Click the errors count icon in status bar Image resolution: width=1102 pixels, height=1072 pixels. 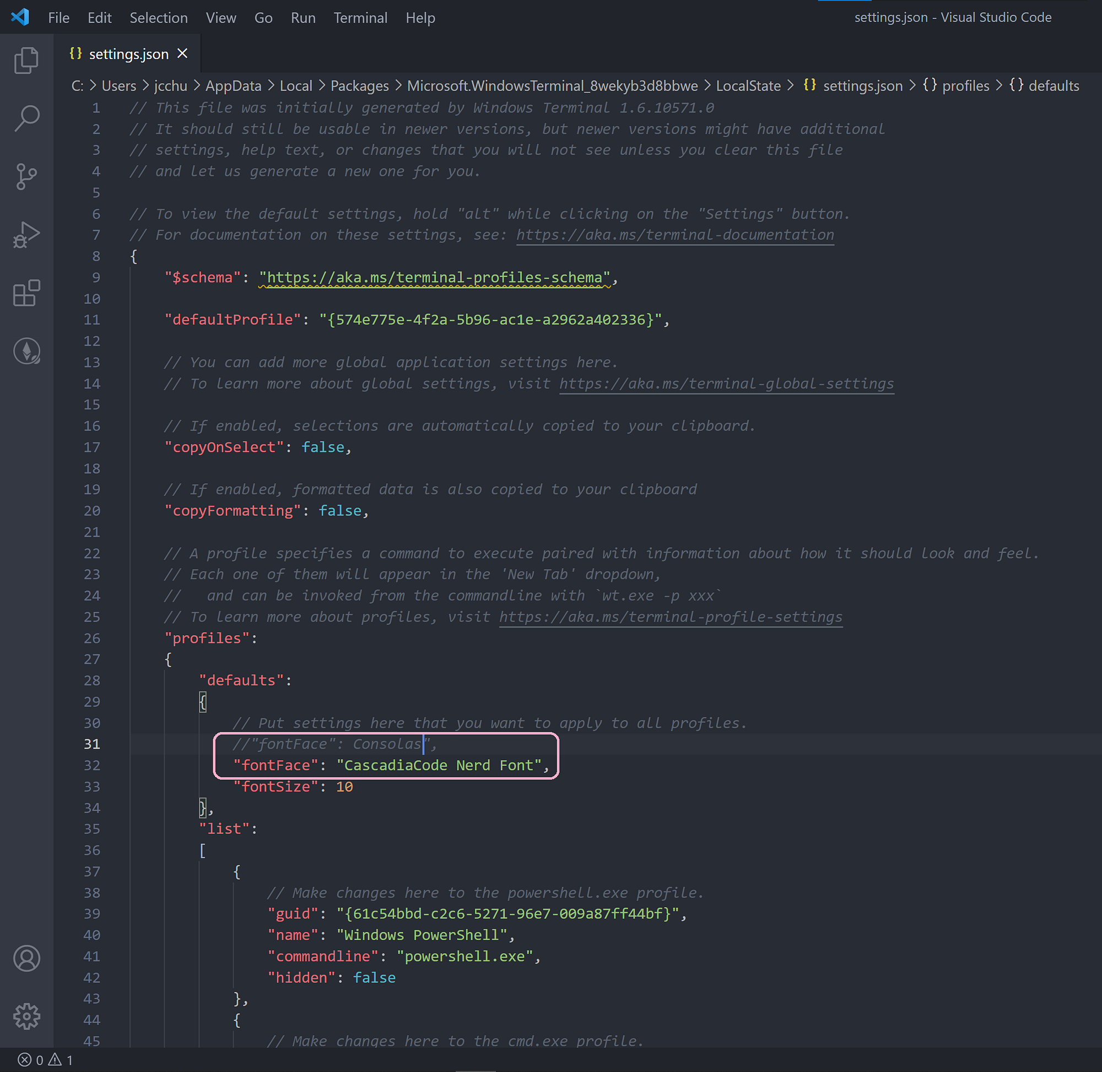pos(30,1060)
